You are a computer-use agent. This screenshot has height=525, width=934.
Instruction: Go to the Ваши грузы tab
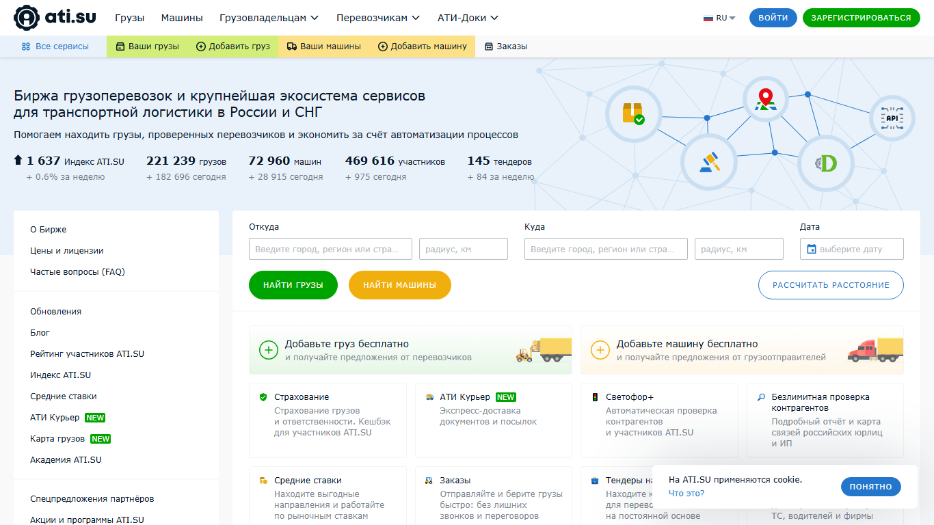(147, 46)
